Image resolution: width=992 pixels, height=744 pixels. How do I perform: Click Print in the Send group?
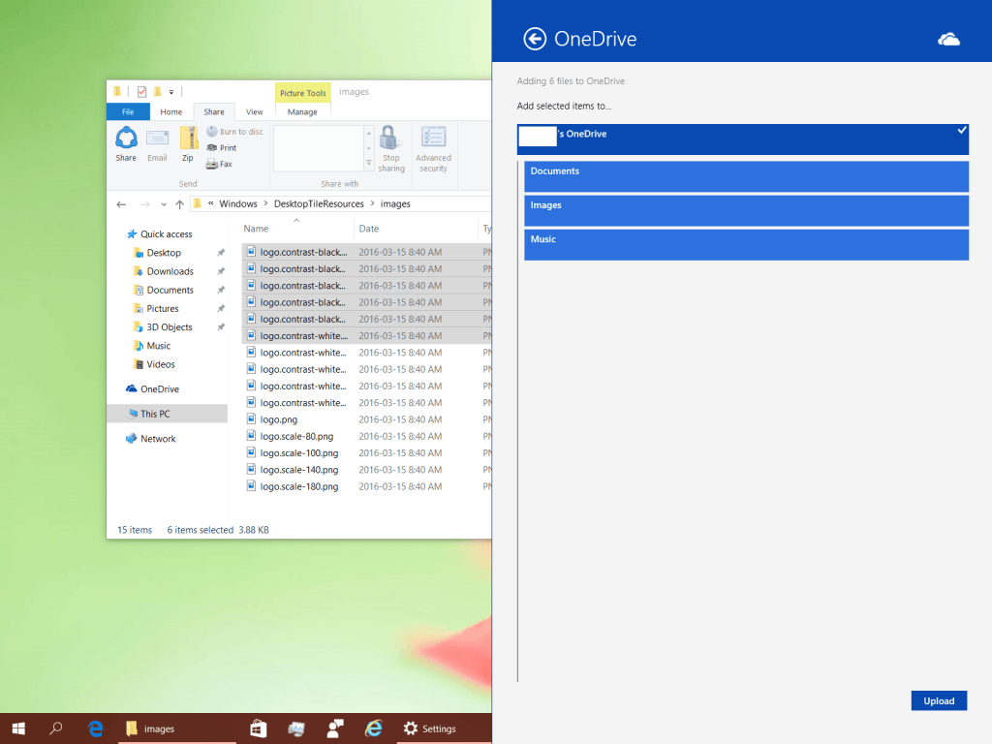point(222,147)
